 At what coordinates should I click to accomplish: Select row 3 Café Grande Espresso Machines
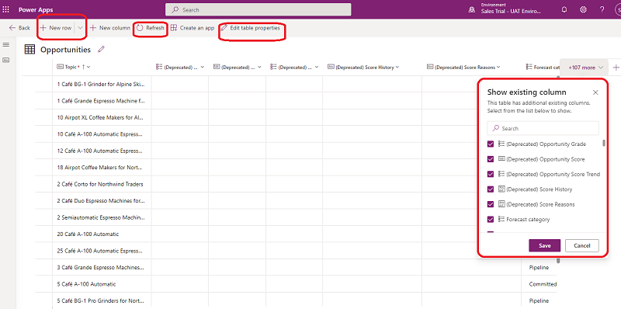(x=101, y=267)
